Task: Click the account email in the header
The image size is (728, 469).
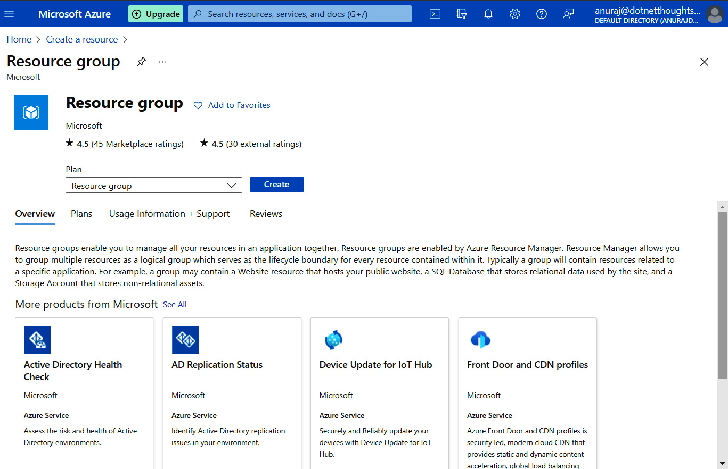Action: 648,10
